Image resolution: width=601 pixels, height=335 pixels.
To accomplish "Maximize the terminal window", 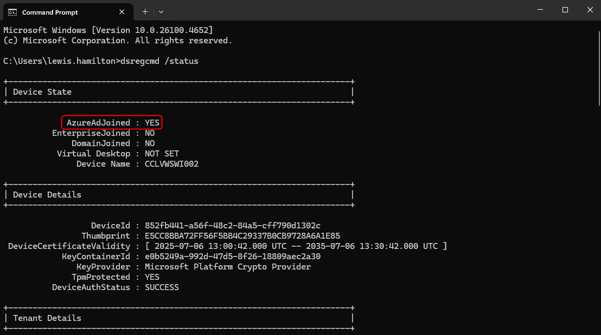I will tap(565, 10).
